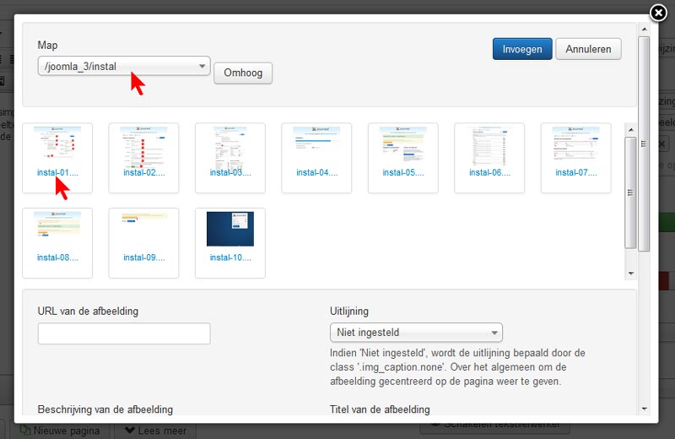This screenshot has width=675, height=439.
Task: Click the instal-10.... file name link
Action: (230, 257)
